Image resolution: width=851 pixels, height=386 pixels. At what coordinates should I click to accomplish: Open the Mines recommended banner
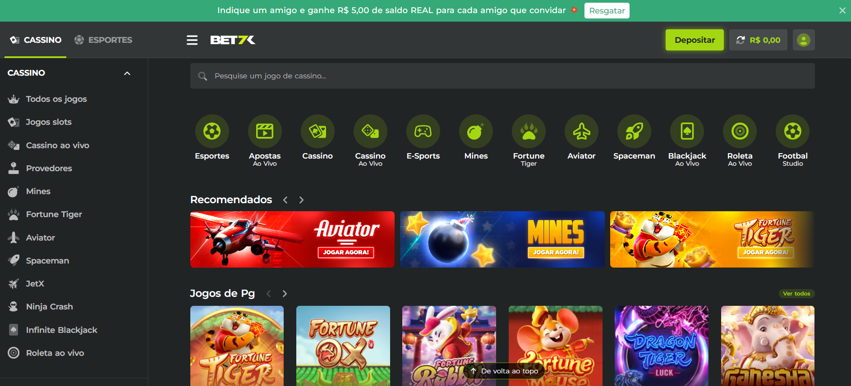(502, 240)
